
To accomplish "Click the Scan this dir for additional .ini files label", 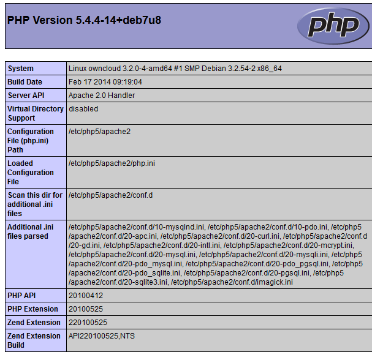I will 35,204.
